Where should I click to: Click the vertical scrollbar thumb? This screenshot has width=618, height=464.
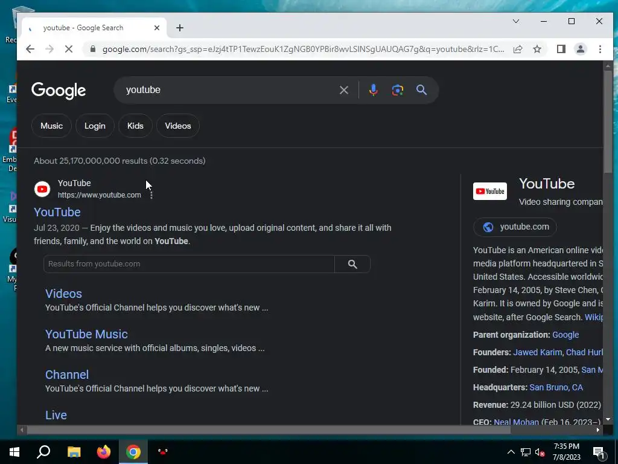click(x=608, y=121)
